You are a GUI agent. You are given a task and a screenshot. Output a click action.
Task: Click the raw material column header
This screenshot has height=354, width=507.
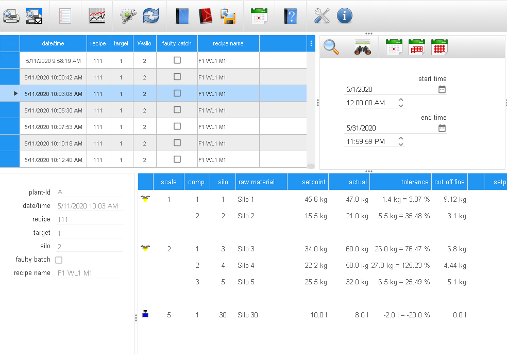click(261, 182)
